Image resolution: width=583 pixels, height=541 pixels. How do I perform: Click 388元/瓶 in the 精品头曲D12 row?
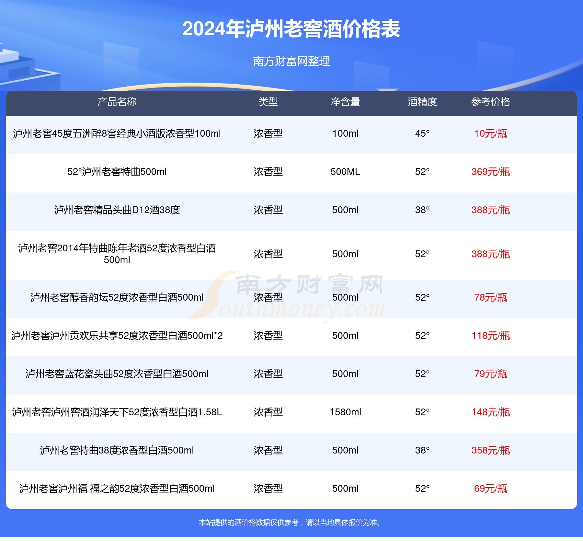pyautogui.click(x=490, y=210)
